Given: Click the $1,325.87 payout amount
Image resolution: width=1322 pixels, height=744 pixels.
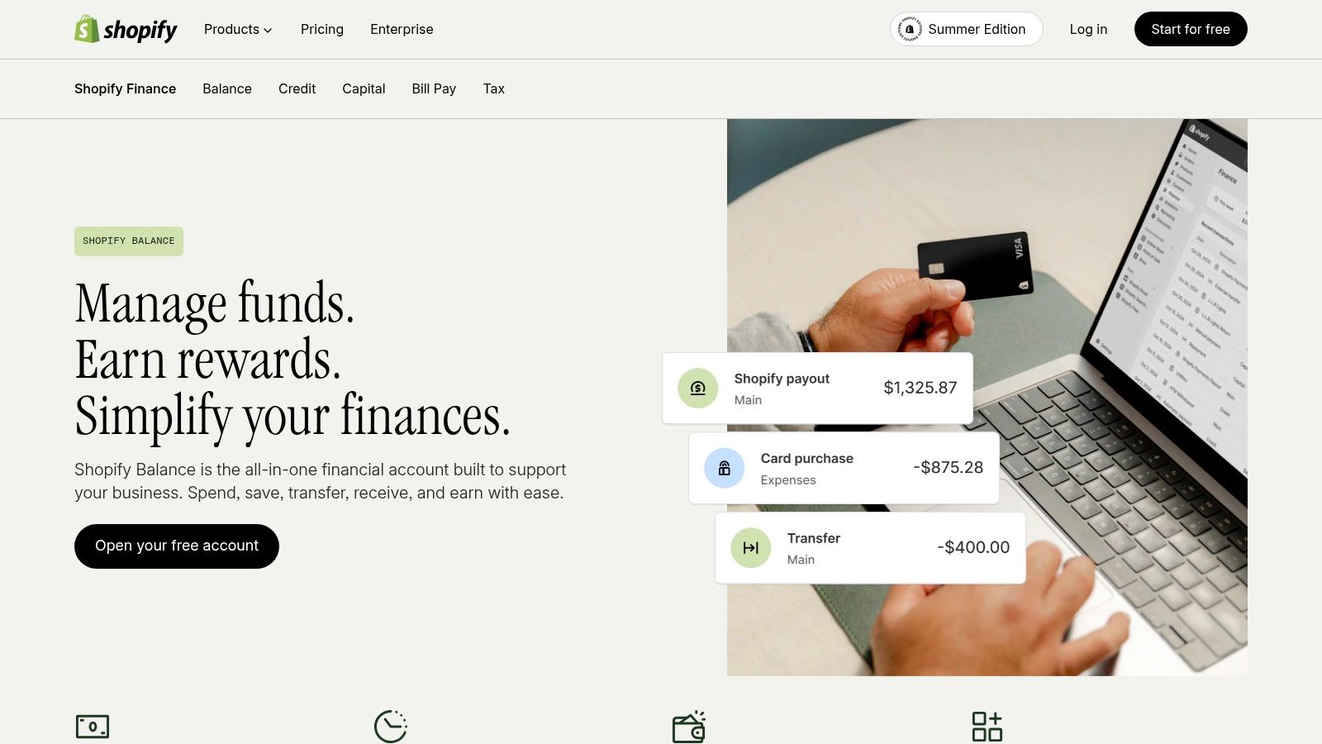Looking at the screenshot, I should point(920,388).
